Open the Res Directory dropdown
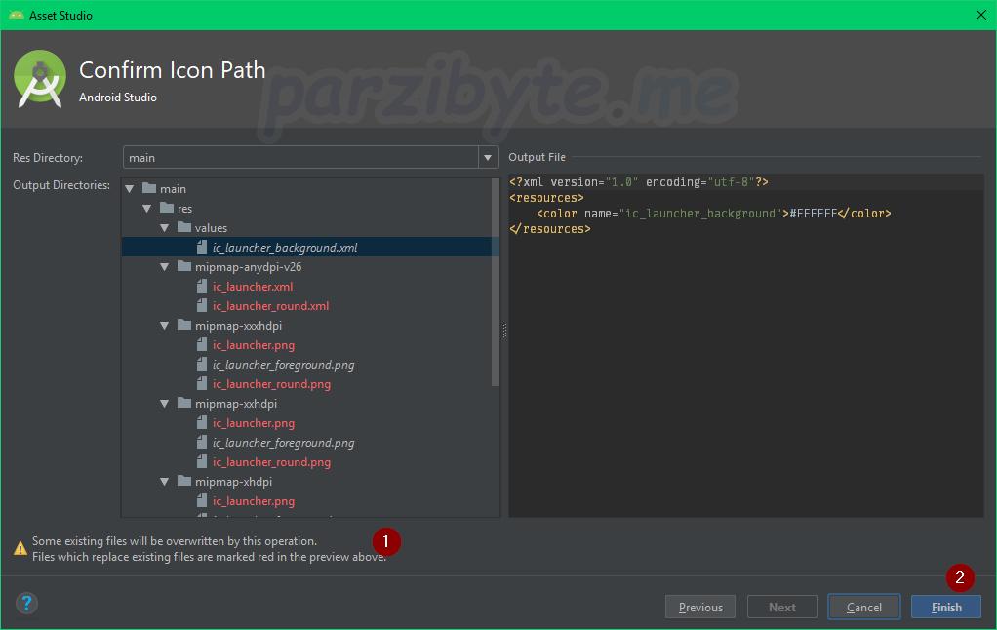 488,158
